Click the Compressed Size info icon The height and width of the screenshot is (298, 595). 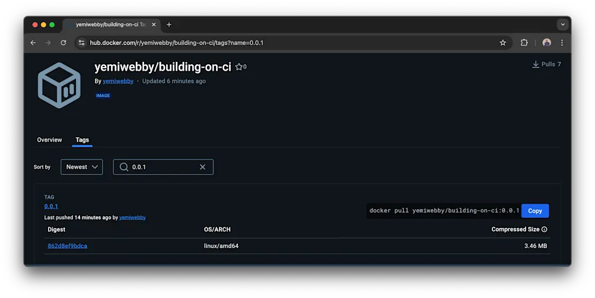pos(545,229)
